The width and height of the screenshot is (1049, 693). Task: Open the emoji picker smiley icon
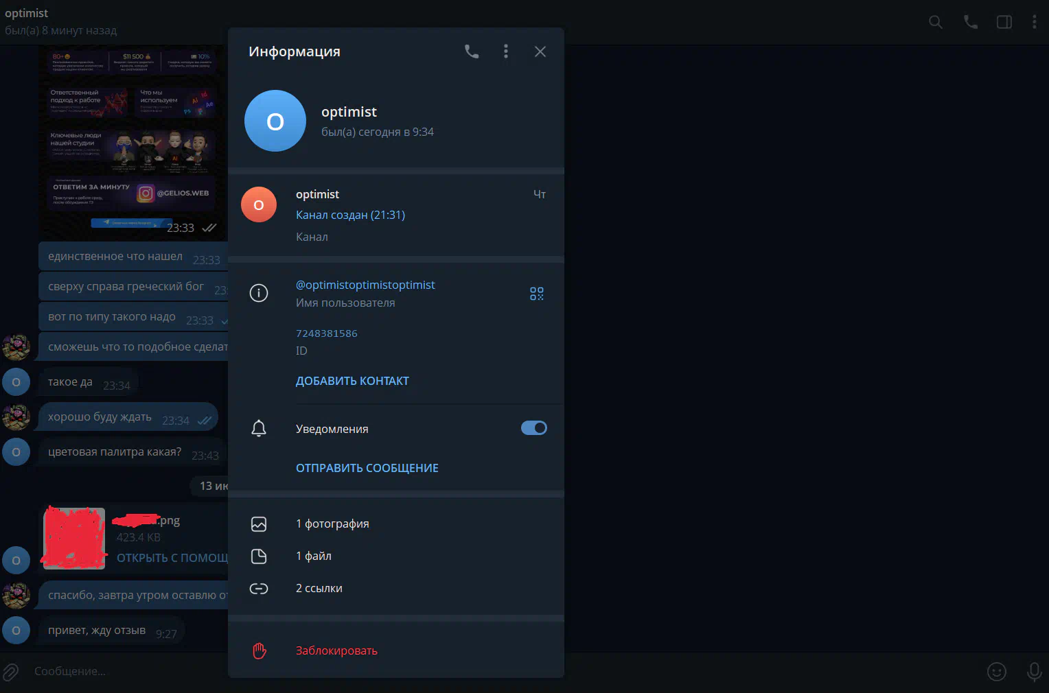point(997,672)
